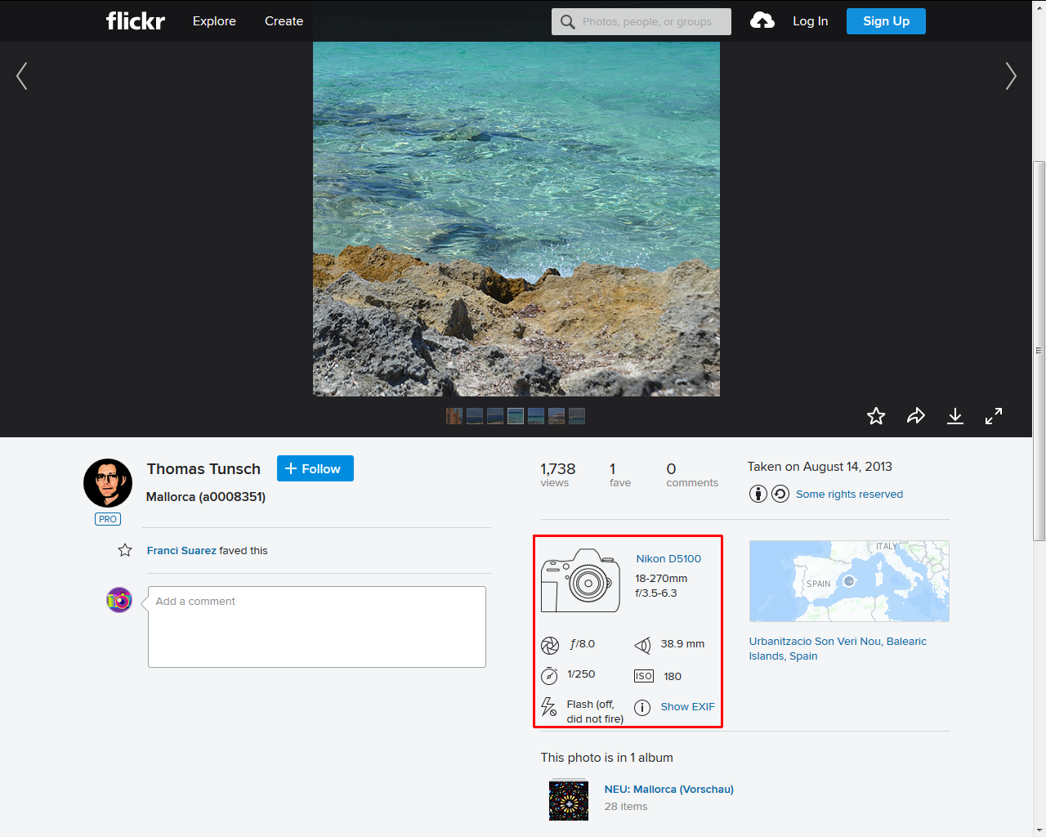Viewport: 1046px width, 837px height.
Task: Select the fourth highlighted filmstrip thumbnail
Action: (x=516, y=416)
